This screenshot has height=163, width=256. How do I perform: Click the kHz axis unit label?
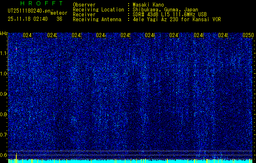(x=4, y=34)
